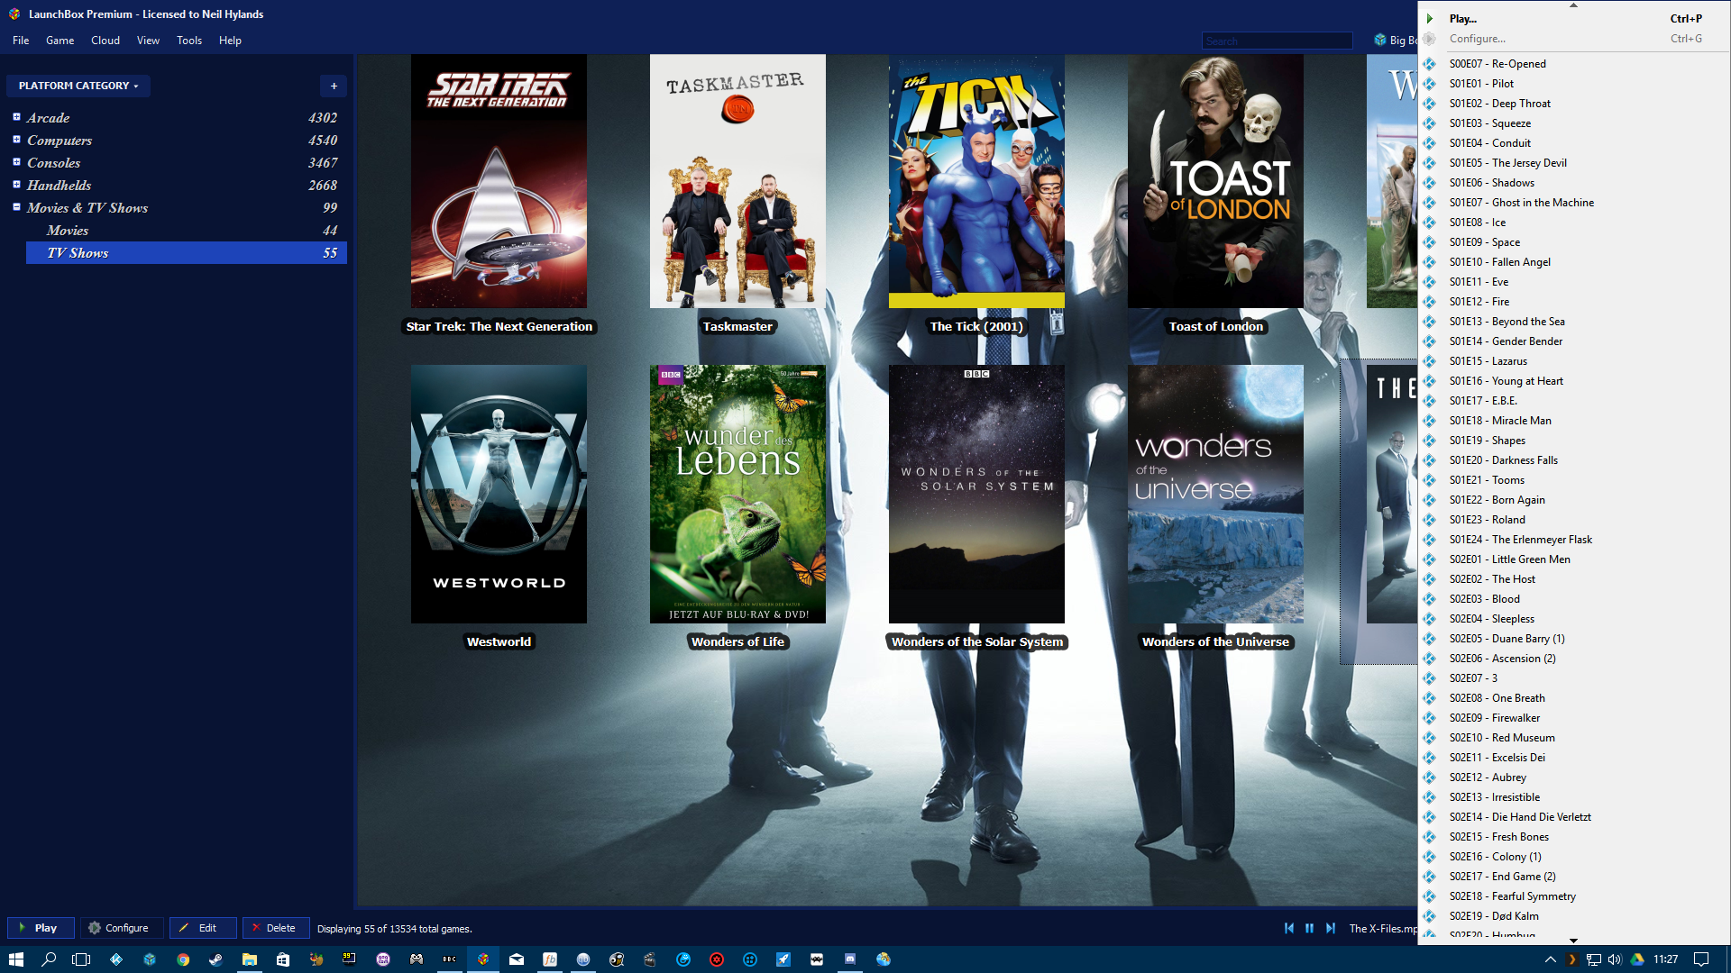Expand the Computers category

click(x=16, y=140)
